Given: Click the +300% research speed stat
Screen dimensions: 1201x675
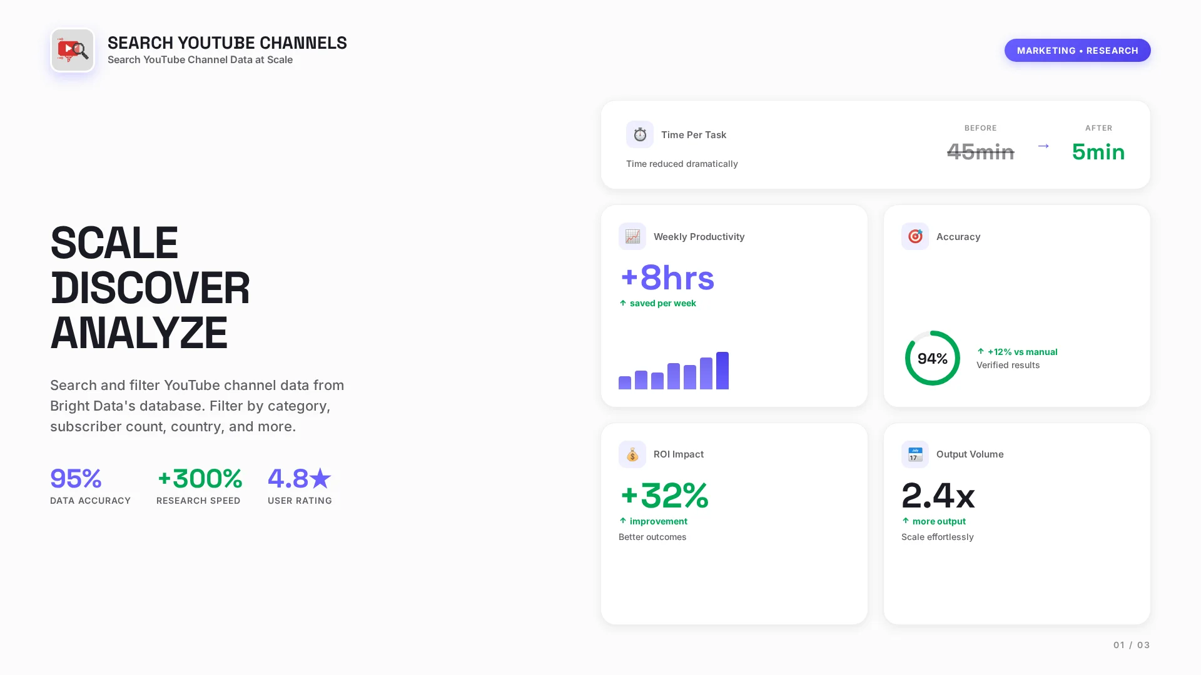Looking at the screenshot, I should [200, 479].
